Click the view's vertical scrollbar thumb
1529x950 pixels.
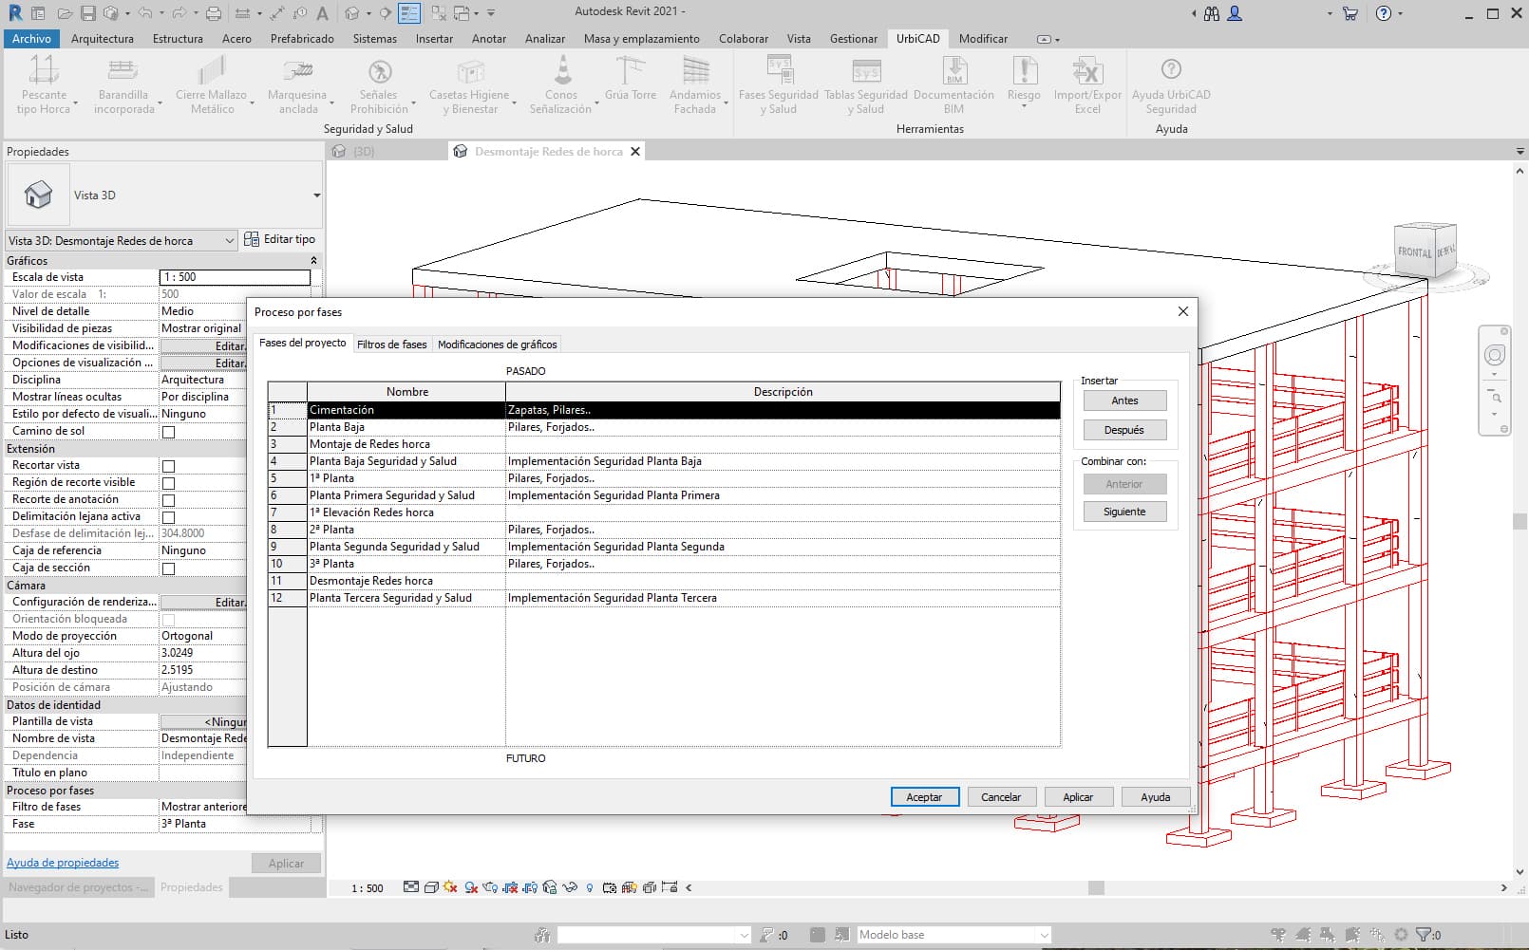pos(1520,521)
